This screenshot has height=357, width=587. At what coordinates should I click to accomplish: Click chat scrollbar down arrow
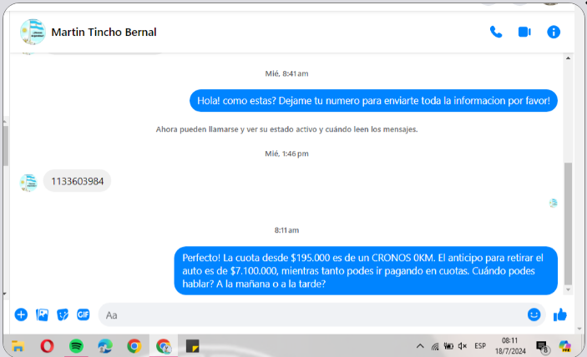[x=568, y=289]
